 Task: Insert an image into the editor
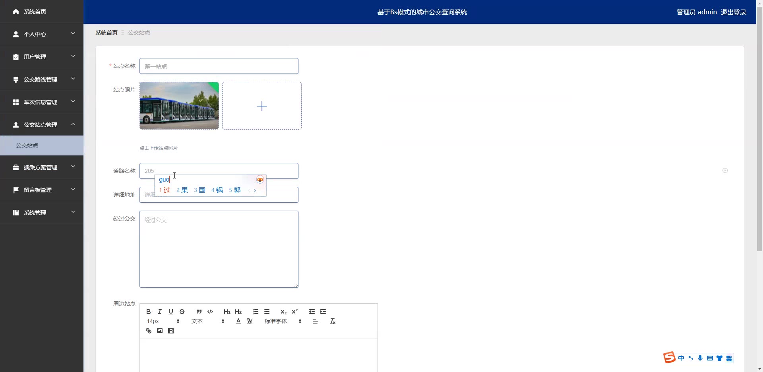(x=160, y=331)
